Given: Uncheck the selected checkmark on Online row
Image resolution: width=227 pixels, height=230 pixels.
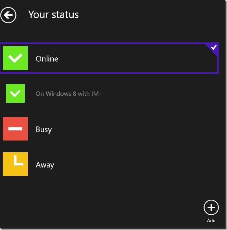Looking at the screenshot, I should coord(214,47).
